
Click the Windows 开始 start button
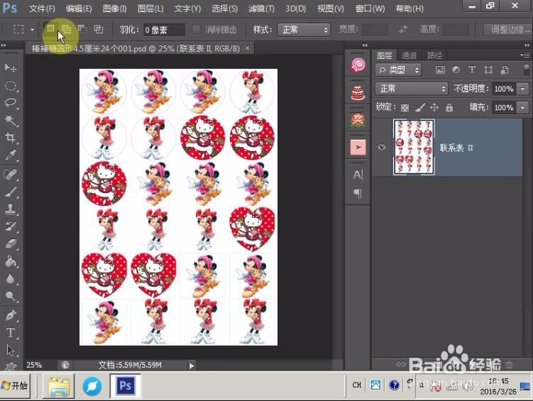(x=16, y=385)
